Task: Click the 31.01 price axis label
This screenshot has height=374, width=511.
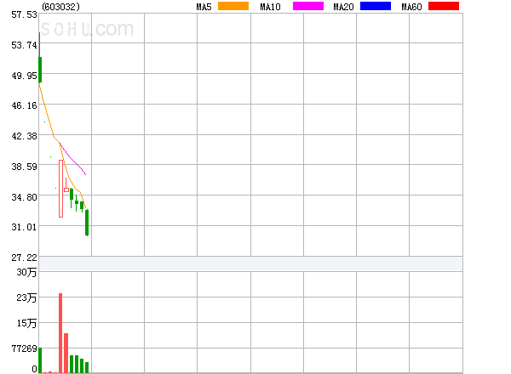Action: [24, 227]
